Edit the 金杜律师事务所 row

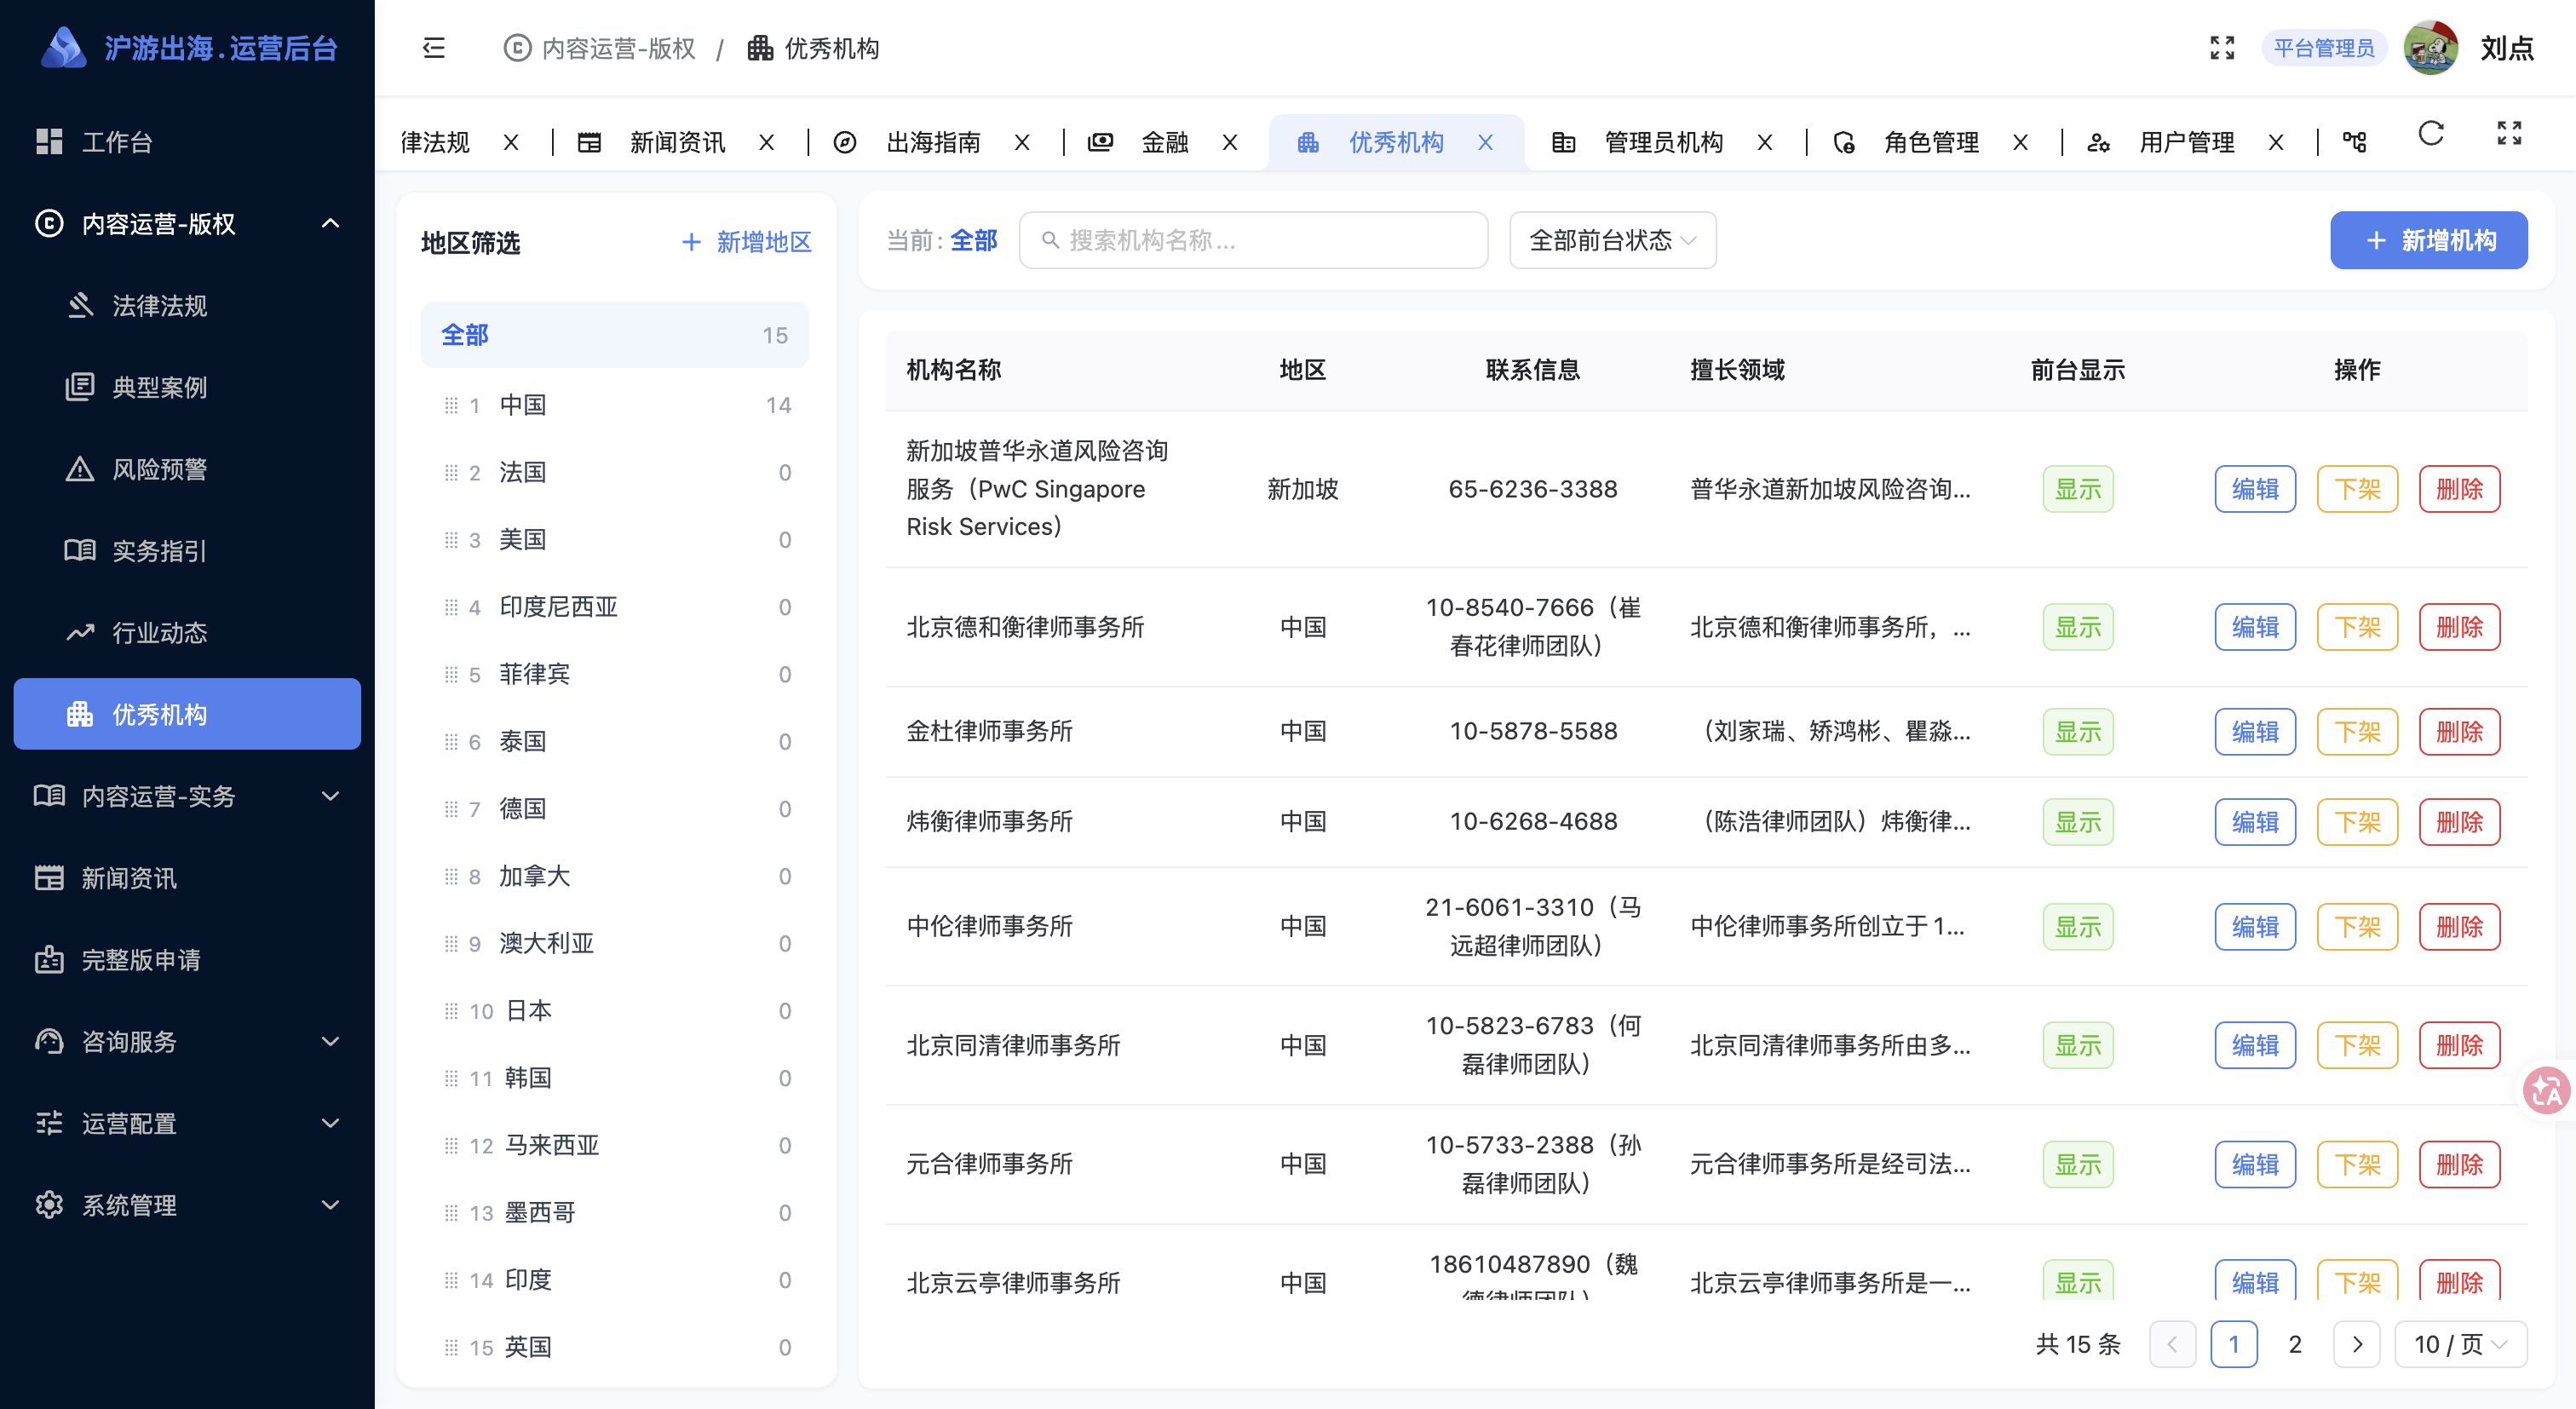2255,732
